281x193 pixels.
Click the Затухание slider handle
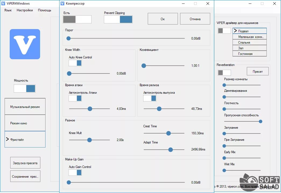tap(224, 134)
